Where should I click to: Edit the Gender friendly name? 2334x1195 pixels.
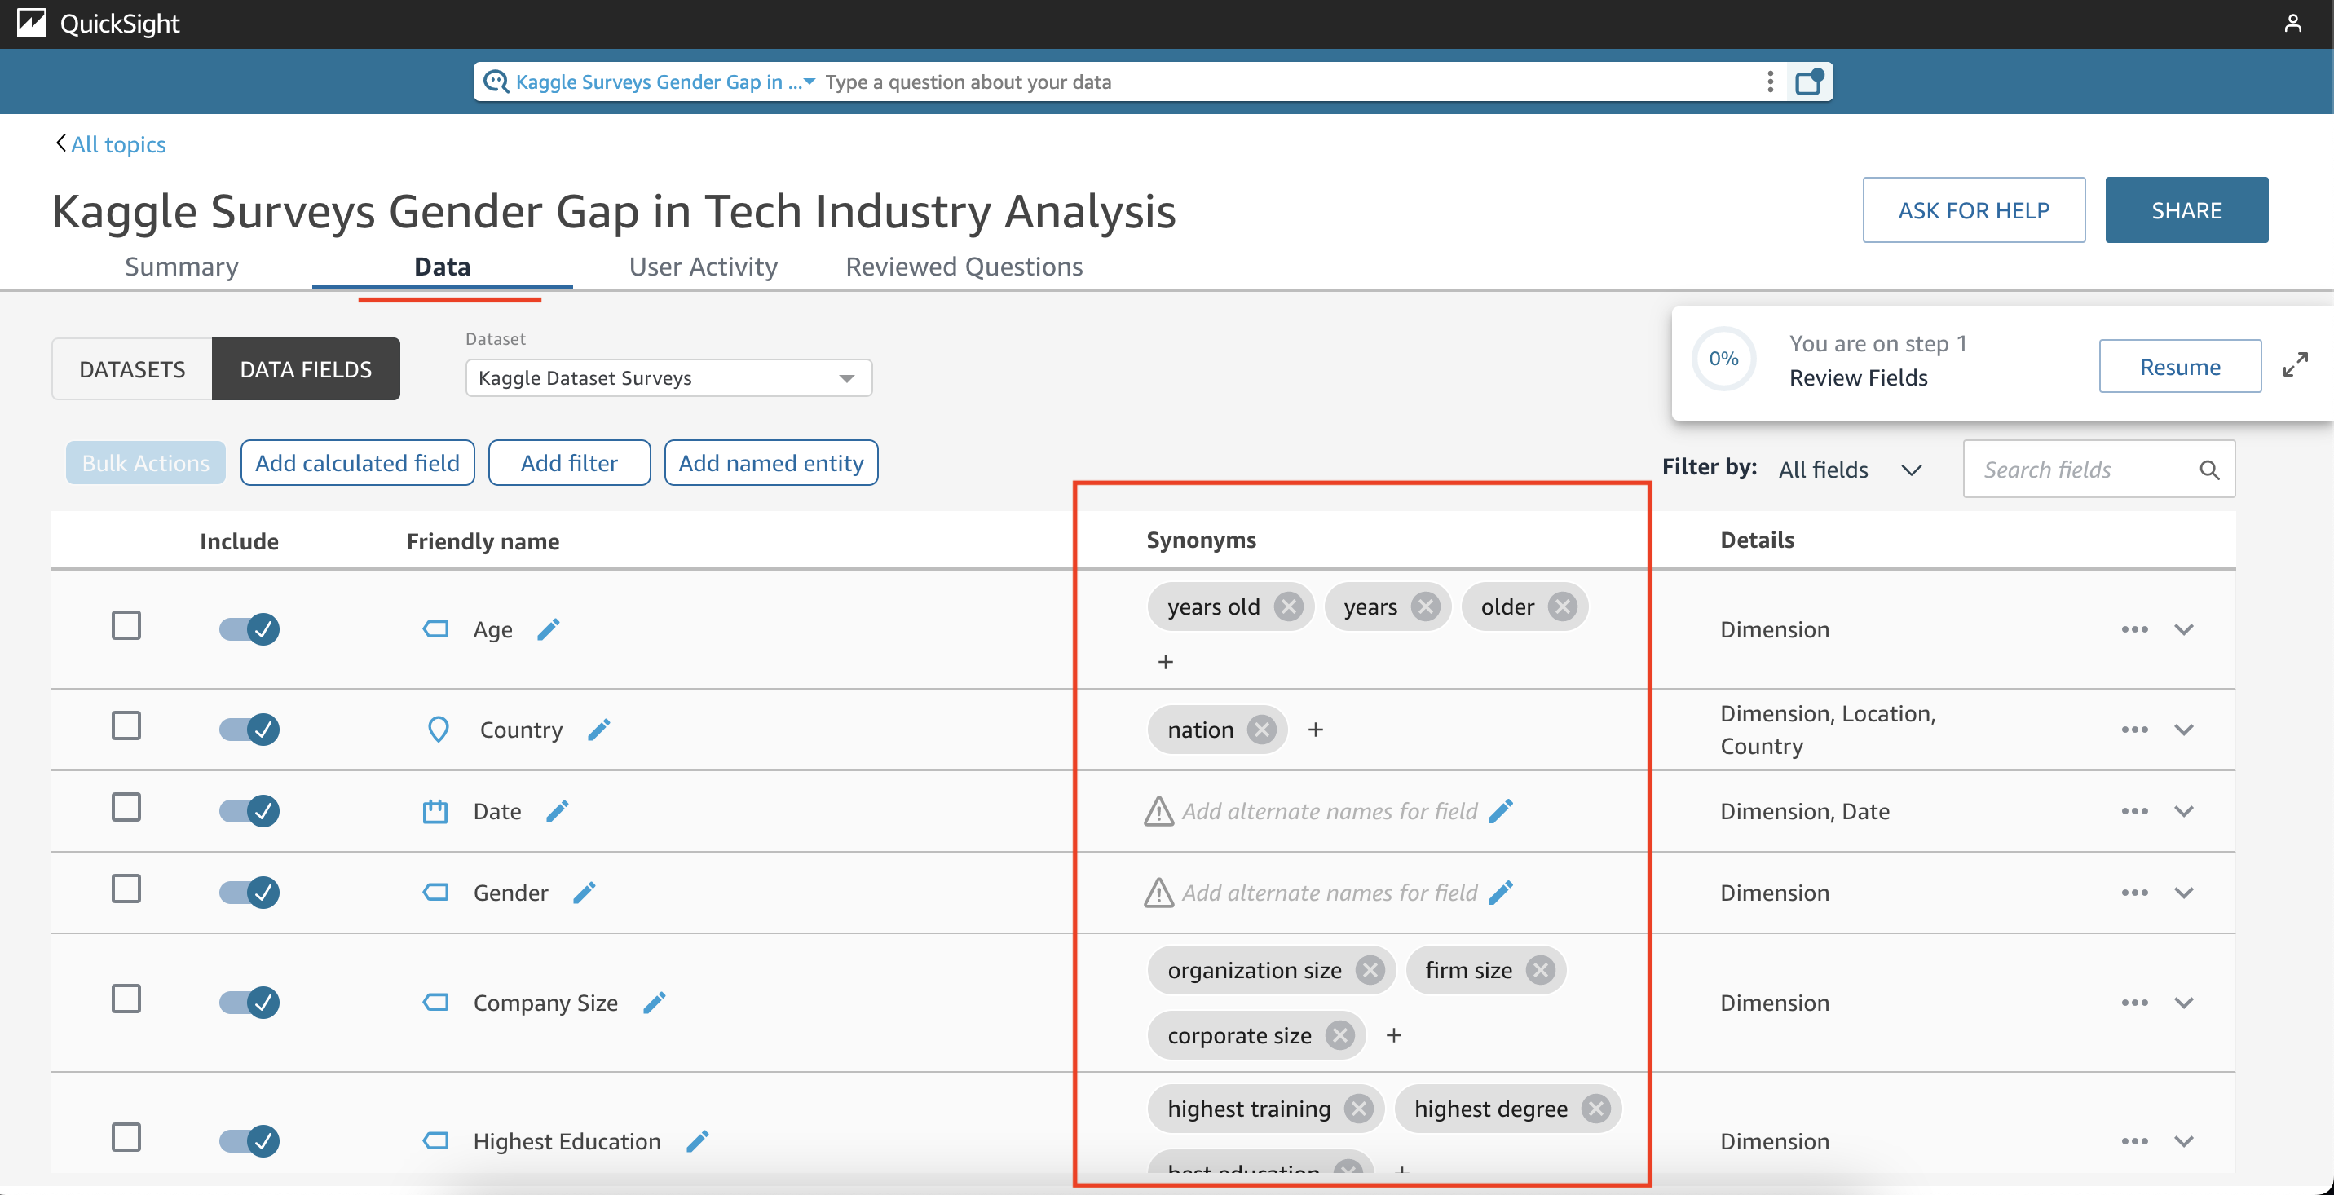(x=585, y=893)
